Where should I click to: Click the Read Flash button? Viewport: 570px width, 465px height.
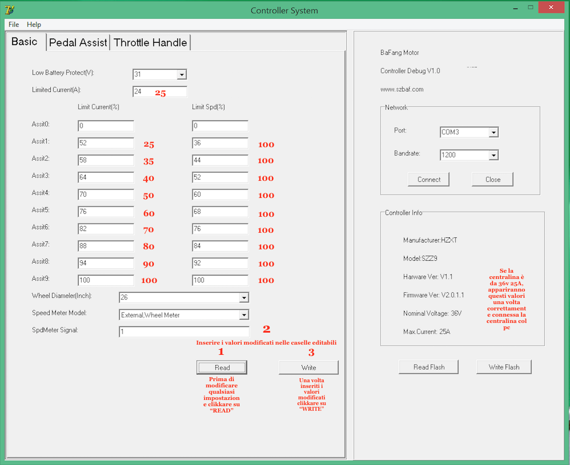point(429,367)
